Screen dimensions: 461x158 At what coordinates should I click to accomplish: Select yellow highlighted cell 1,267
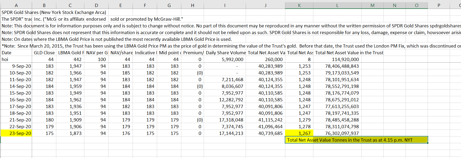point(299,133)
